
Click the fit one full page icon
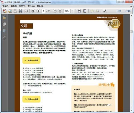(x=85, y=11)
